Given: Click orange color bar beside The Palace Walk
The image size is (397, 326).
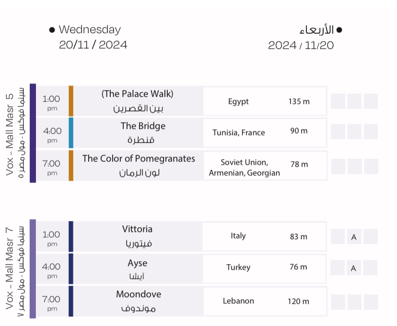Looking at the screenshot, I should coord(71,101).
